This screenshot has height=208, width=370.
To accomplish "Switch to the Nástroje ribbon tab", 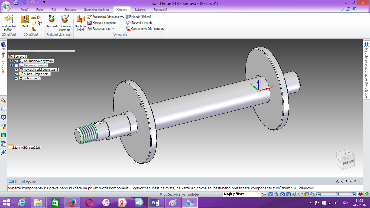I will [x=140, y=10].
